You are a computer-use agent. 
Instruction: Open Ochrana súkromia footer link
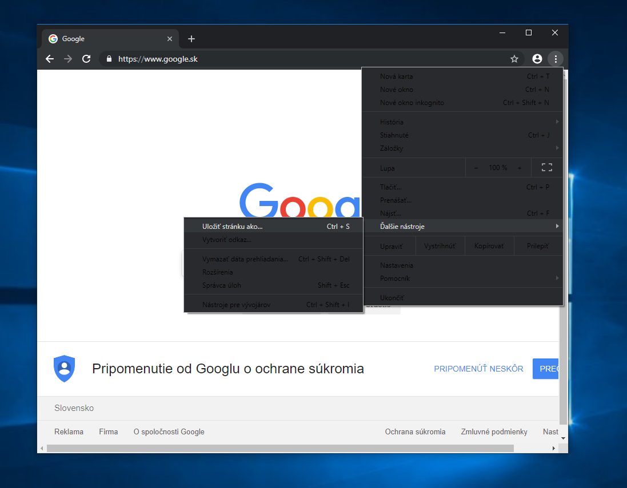tap(415, 431)
